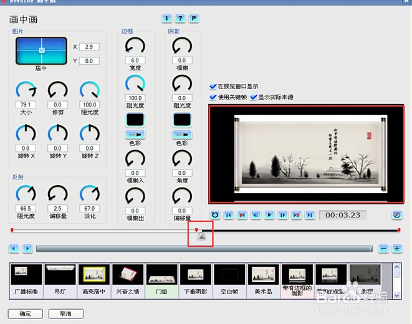Click the timeline scroll right arrow
This screenshot has height=324, width=412.
27,248
